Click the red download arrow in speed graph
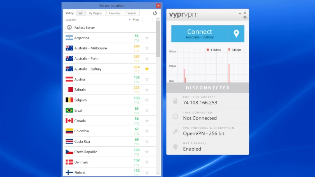Screen dimensions: 315x177 coord(229,50)
